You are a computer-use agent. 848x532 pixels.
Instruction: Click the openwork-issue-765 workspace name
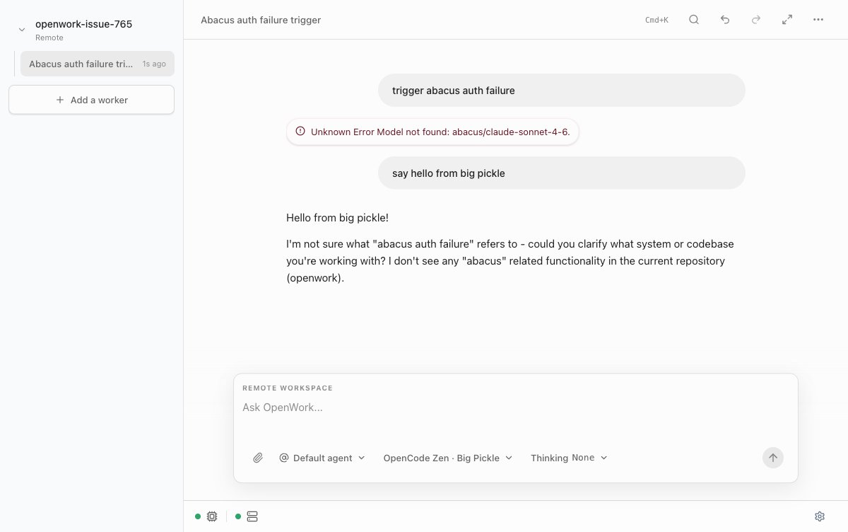click(x=83, y=24)
